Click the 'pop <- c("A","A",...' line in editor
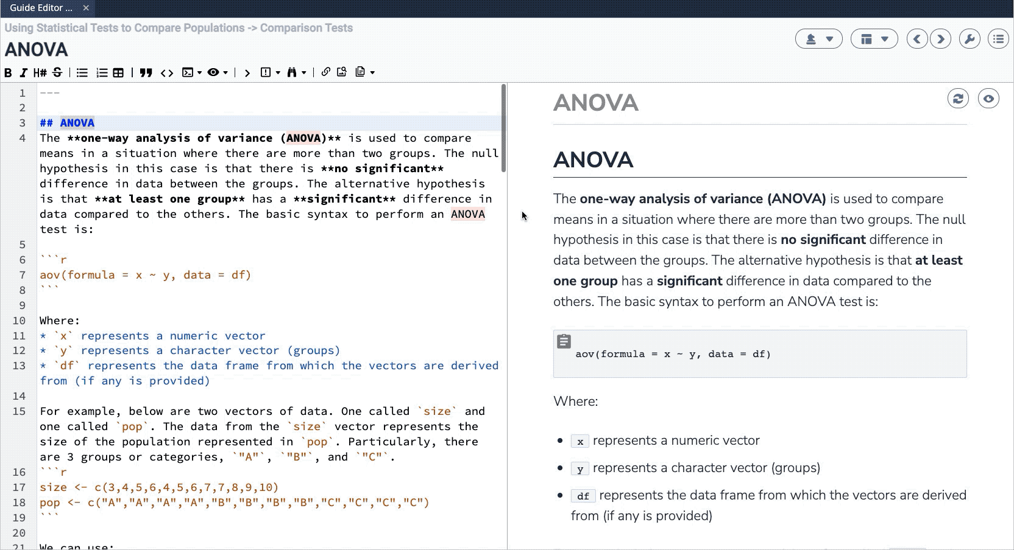Viewport: 1014px width, 550px height. [235, 503]
